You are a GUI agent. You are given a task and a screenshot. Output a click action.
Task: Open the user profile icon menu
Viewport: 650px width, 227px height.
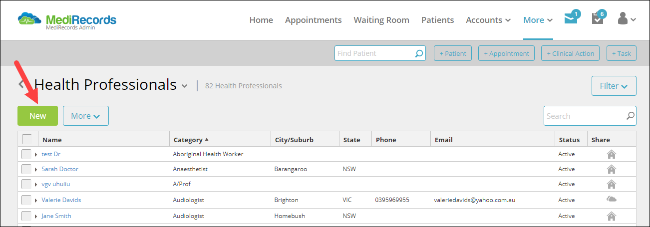pyautogui.click(x=626, y=19)
